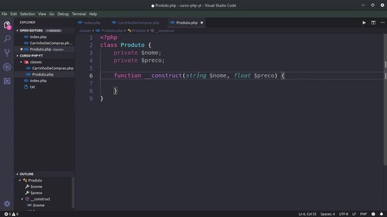Open the Search view in activity bar
387x217 pixels.
[x=7, y=39]
